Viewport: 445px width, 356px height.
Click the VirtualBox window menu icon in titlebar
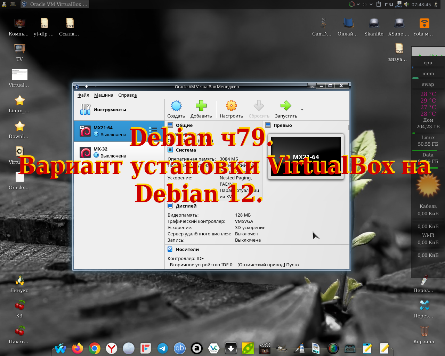point(77,86)
